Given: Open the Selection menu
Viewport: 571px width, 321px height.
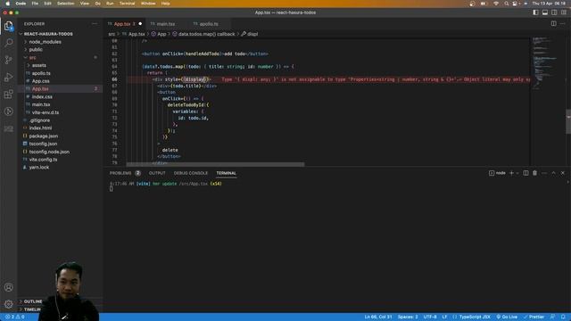Looking at the screenshot, I should [x=65, y=4].
